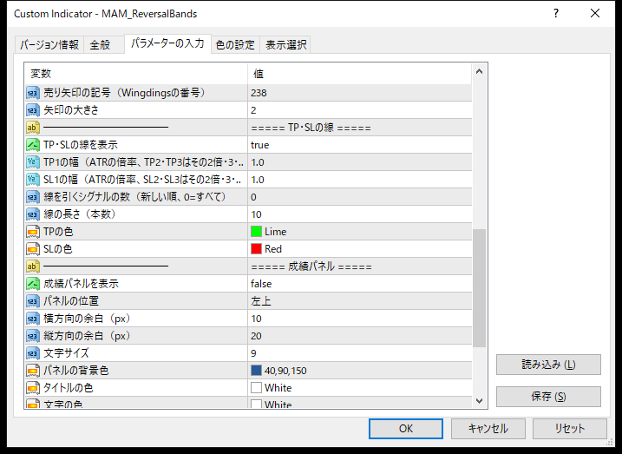
Task: Click the 値 column header
Action: (x=360, y=74)
